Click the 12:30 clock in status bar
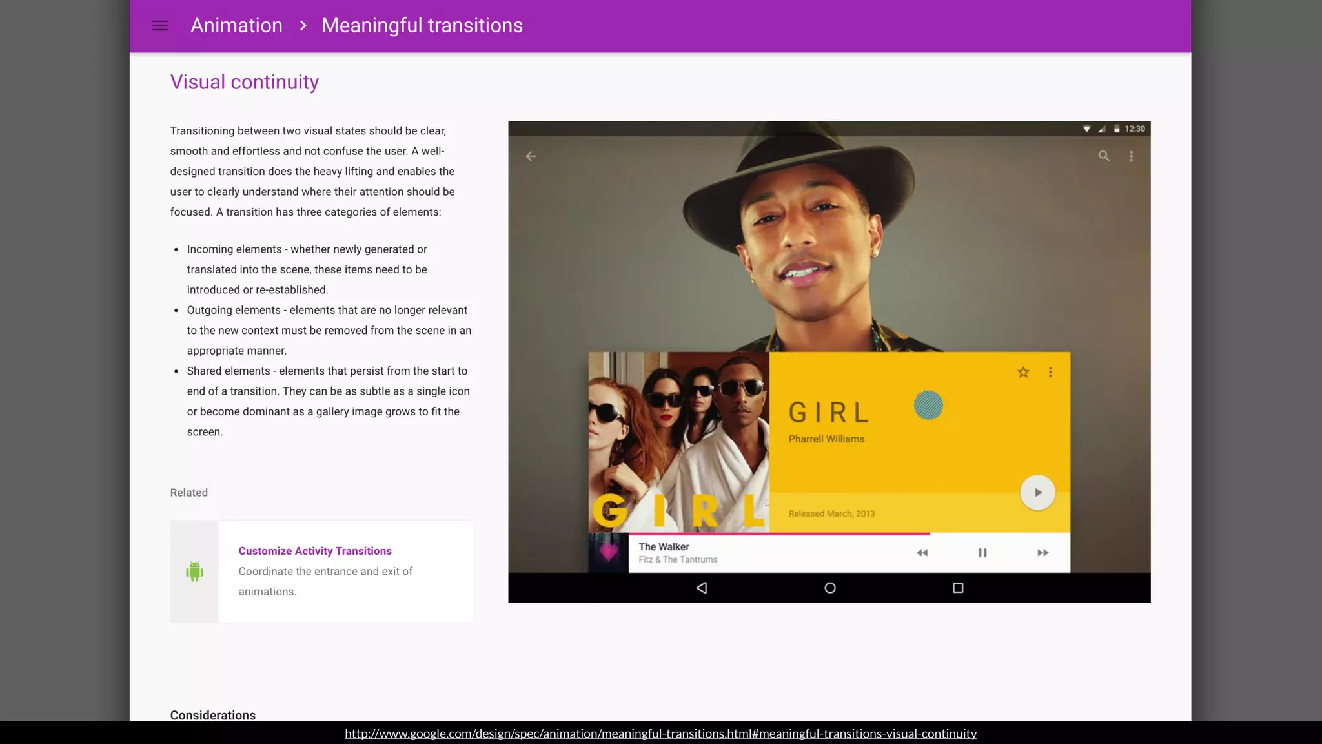The height and width of the screenshot is (744, 1322). pos(1135,129)
